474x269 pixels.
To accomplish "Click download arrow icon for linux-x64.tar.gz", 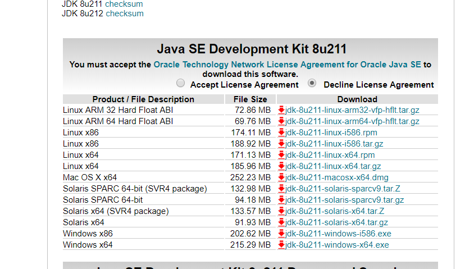I will coord(281,166).
